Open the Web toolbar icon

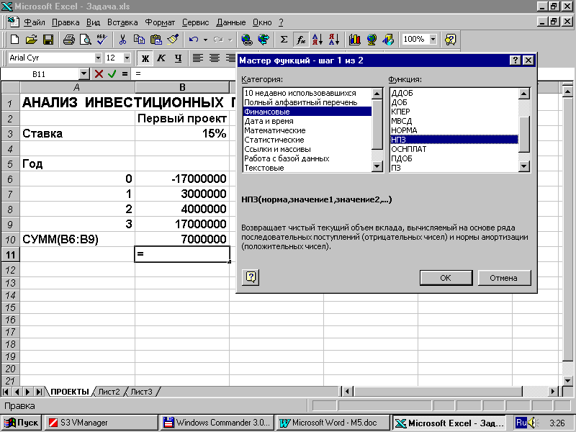coord(264,40)
